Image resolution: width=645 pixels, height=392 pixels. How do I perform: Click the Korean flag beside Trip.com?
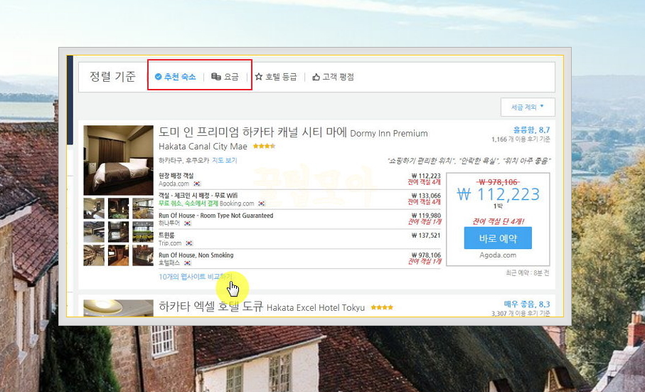(189, 243)
